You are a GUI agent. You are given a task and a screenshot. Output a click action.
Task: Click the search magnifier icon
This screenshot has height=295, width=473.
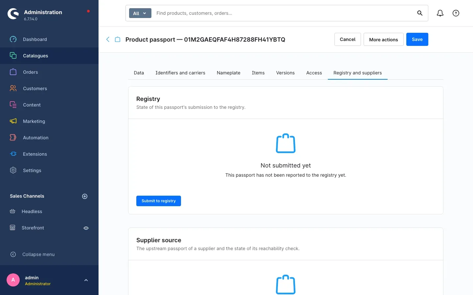point(420,13)
